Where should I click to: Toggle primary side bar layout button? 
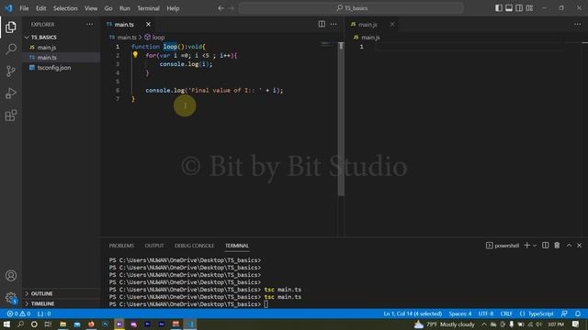[x=498, y=8]
